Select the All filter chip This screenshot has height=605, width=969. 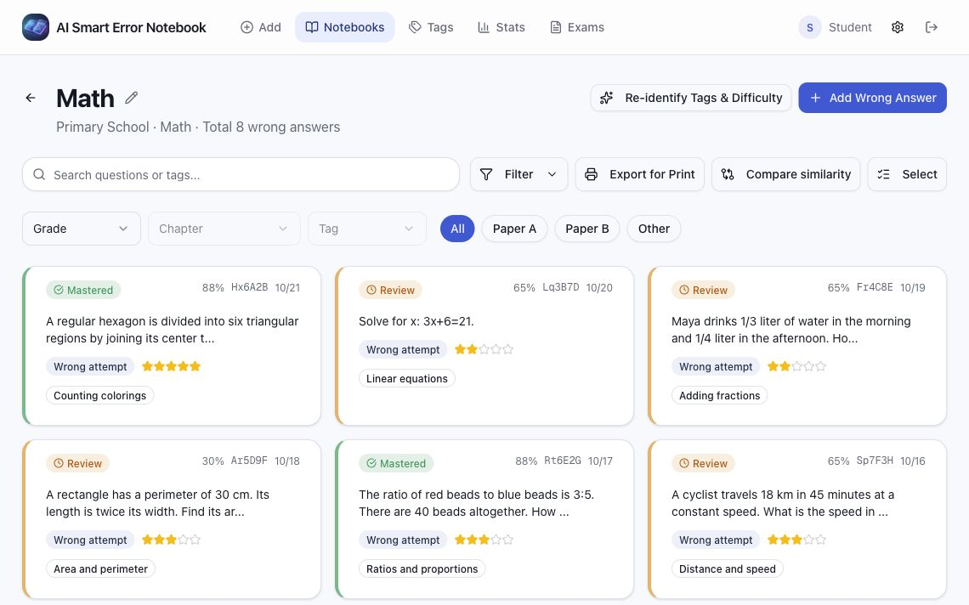click(457, 229)
